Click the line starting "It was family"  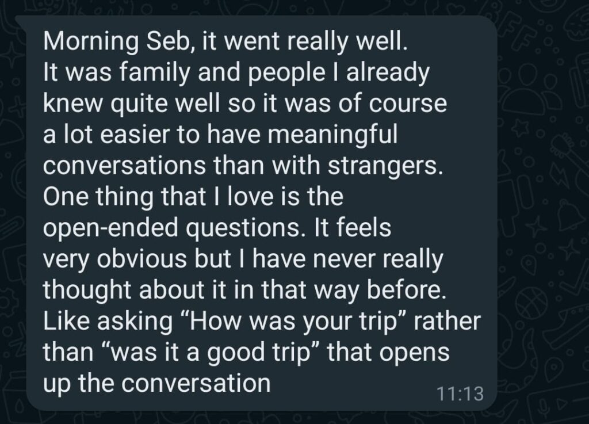236,73
